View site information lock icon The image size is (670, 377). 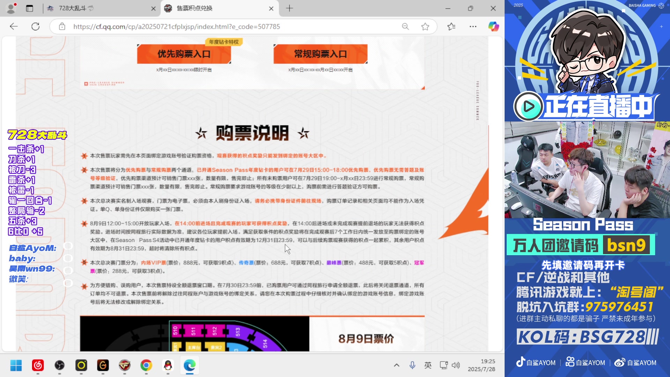[62, 27]
